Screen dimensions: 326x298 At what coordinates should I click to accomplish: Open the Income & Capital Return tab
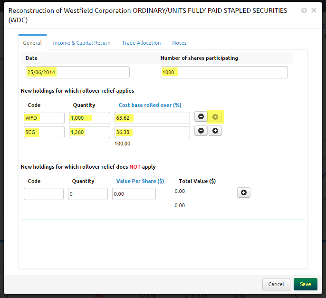pos(82,43)
